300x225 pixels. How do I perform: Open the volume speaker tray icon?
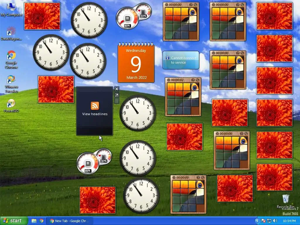pyautogui.click(x=275, y=221)
